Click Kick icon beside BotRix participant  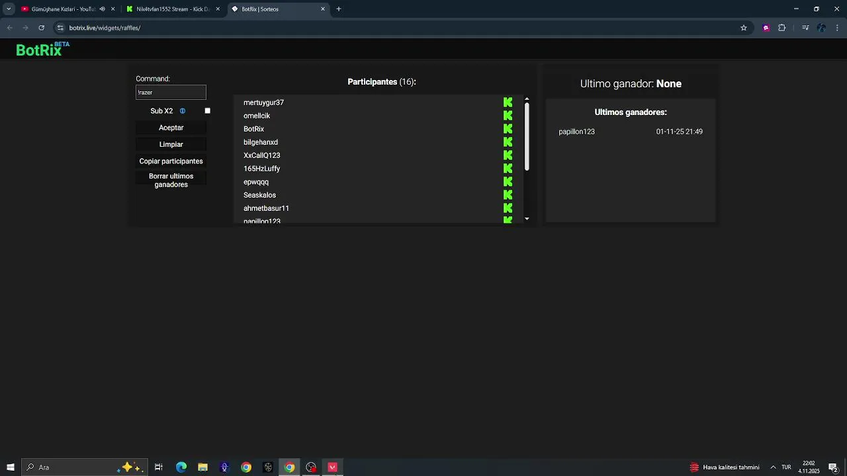click(508, 129)
